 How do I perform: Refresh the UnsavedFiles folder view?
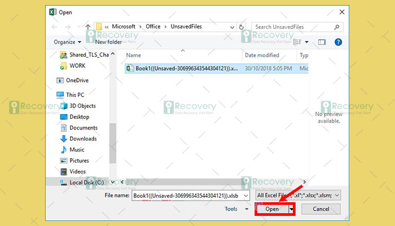click(x=242, y=27)
